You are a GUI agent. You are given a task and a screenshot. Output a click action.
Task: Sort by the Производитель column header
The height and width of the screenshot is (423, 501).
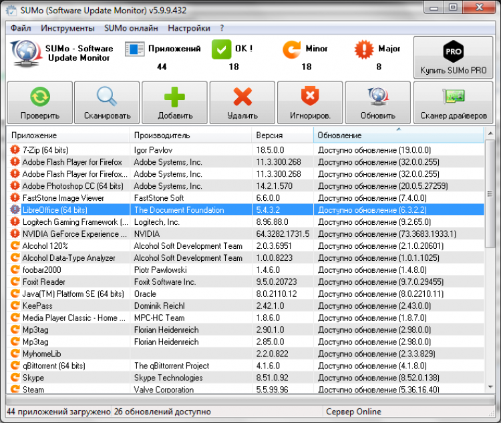[x=191, y=135]
